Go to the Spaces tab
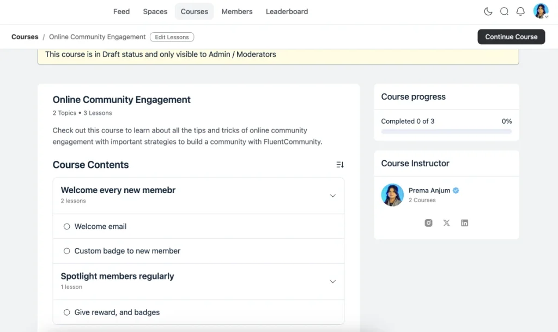 pos(155,11)
